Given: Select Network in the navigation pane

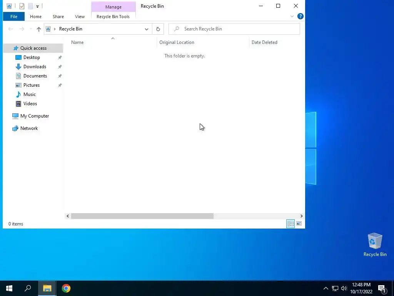Looking at the screenshot, I should [29, 128].
